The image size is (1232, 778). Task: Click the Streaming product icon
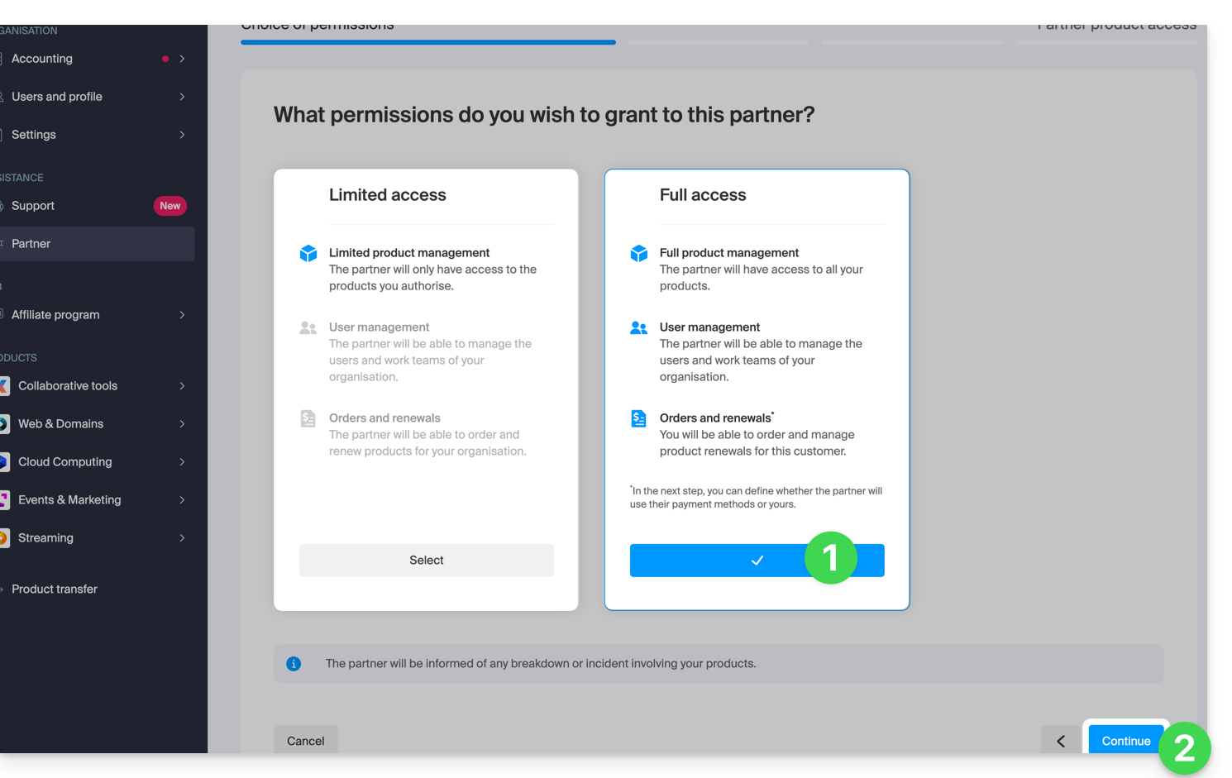pyautogui.click(x=4, y=538)
